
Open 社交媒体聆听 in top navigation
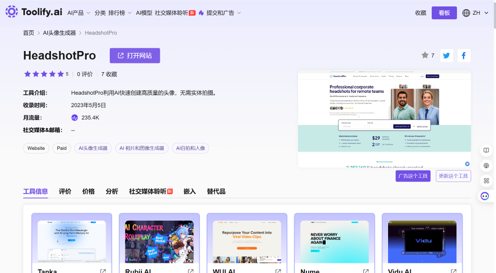click(x=175, y=13)
